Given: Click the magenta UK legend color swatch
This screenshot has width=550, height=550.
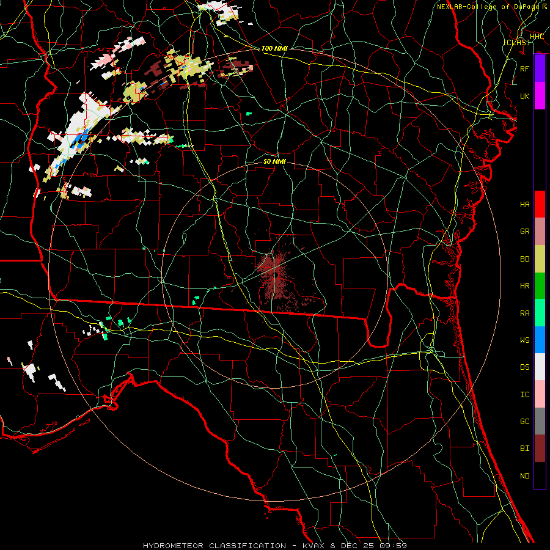Looking at the screenshot, I should [x=540, y=96].
